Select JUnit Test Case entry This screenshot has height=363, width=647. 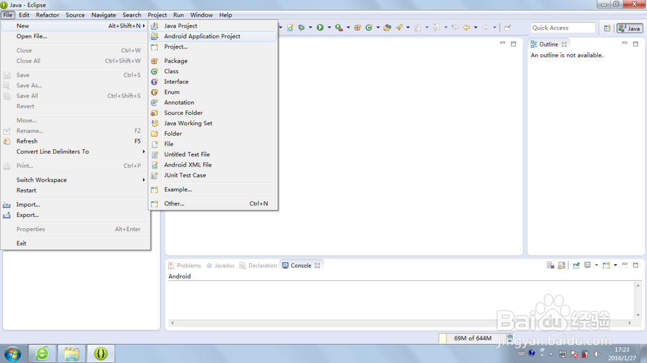pyautogui.click(x=213, y=175)
